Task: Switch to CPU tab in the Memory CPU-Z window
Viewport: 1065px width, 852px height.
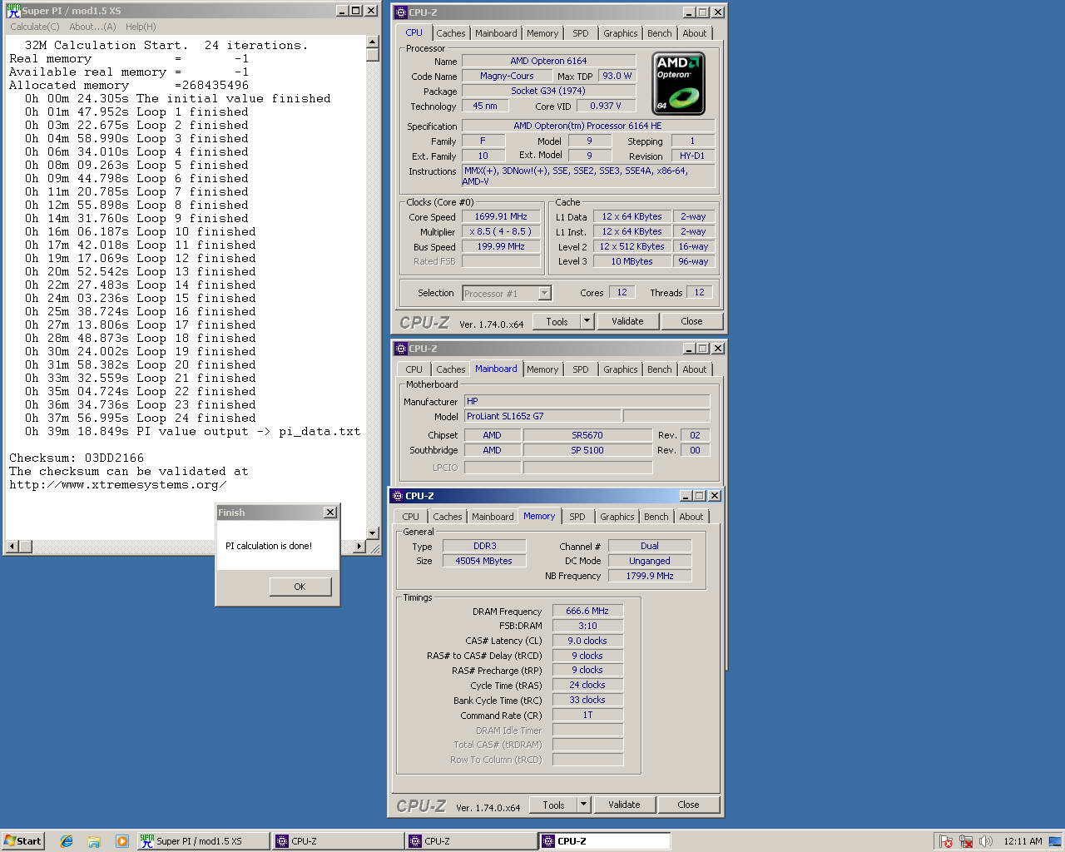Action: coord(411,517)
